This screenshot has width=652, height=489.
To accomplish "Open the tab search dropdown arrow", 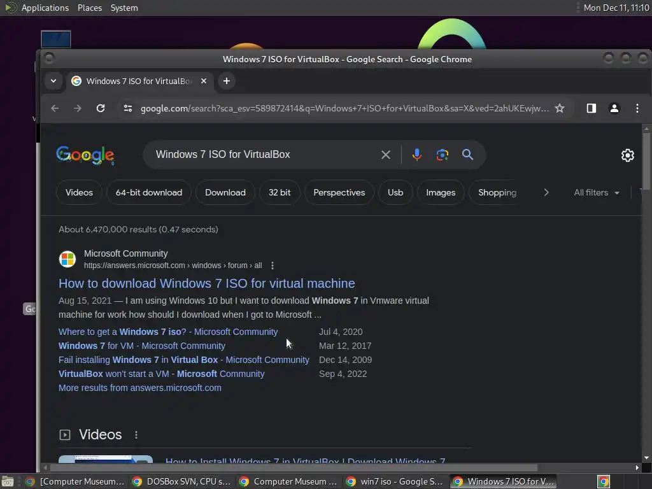I will coord(53,81).
